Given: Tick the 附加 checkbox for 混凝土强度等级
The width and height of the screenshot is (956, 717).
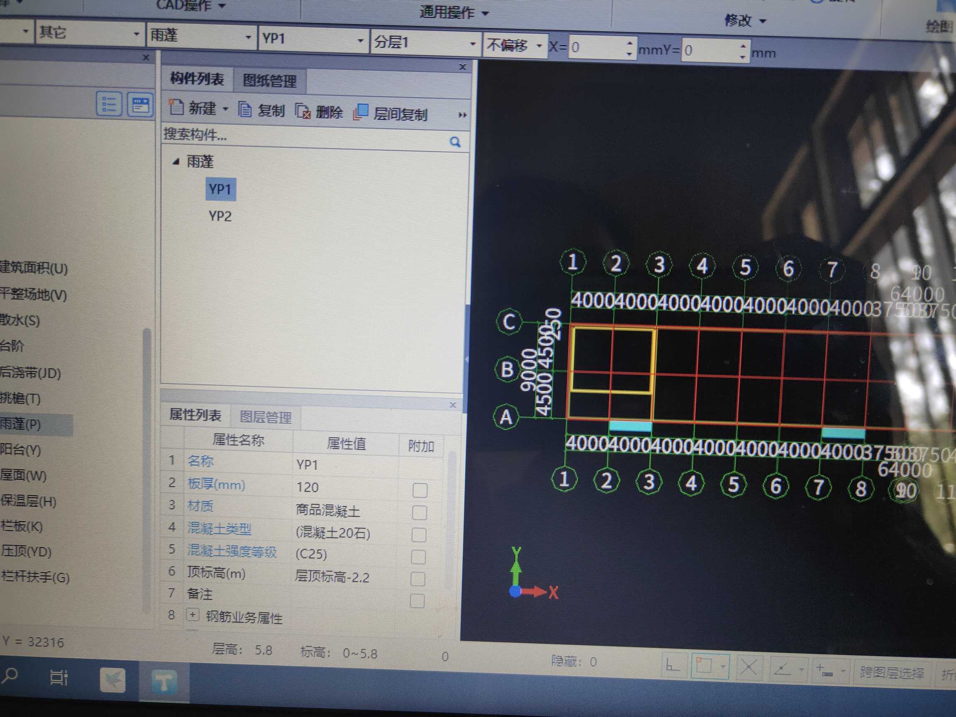Looking at the screenshot, I should [418, 557].
